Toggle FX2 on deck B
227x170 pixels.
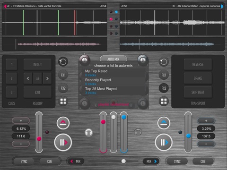pos(164,88)
